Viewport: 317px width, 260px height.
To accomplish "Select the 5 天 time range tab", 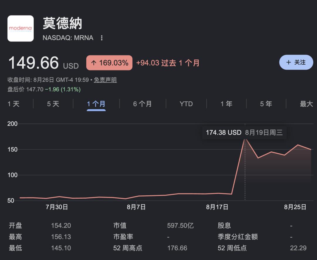I will (x=53, y=104).
